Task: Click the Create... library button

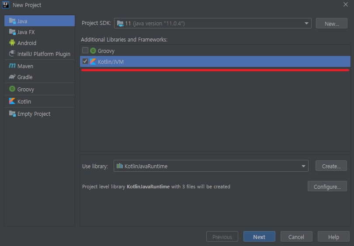Action: tap(331, 166)
